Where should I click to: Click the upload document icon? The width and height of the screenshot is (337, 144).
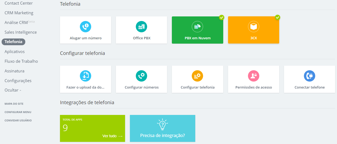pos(86,76)
